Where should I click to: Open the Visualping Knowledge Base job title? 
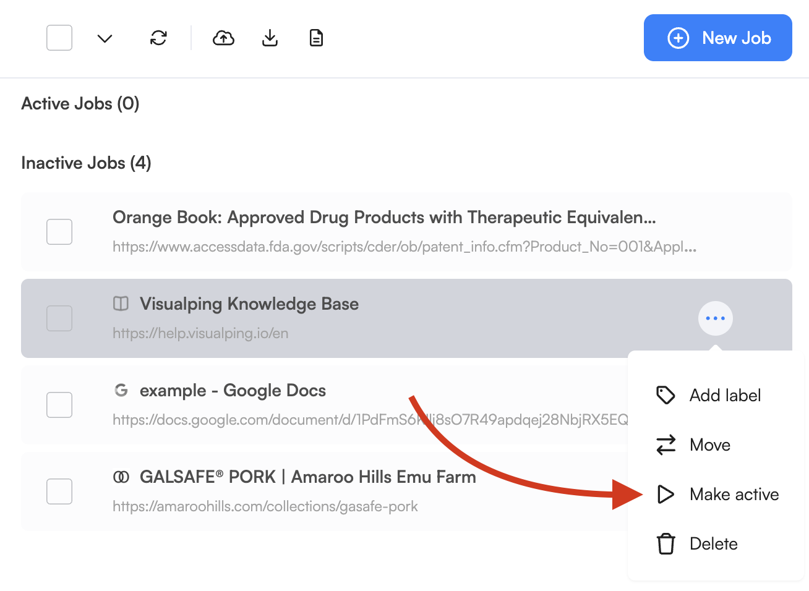coord(249,304)
